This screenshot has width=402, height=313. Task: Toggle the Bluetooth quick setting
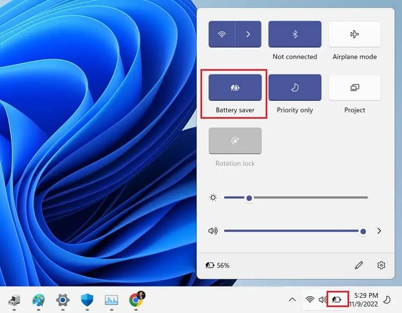tap(295, 34)
